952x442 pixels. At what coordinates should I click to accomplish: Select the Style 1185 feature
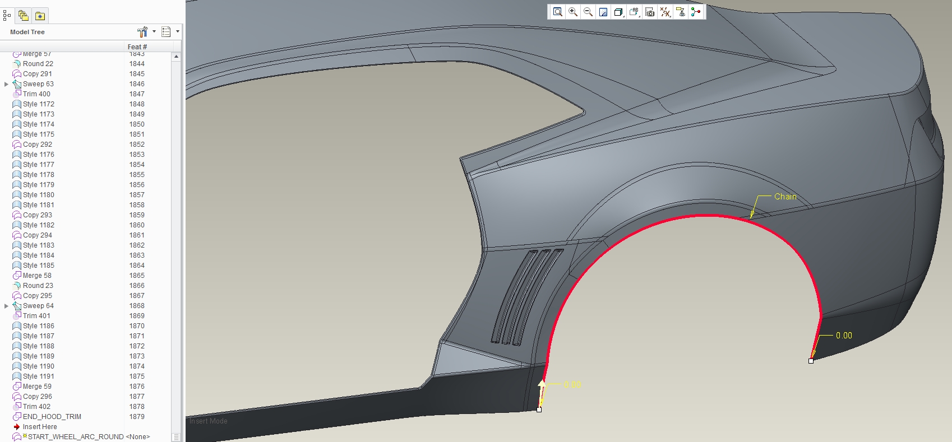click(x=39, y=266)
